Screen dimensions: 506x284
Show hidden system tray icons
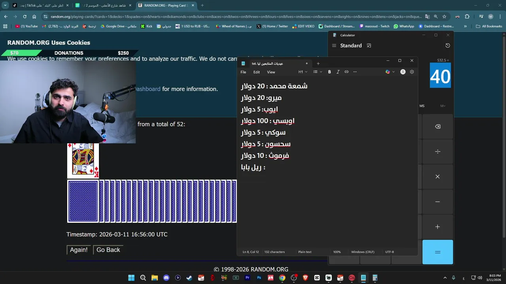(445, 278)
